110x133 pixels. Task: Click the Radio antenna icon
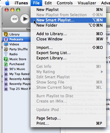(6, 54)
